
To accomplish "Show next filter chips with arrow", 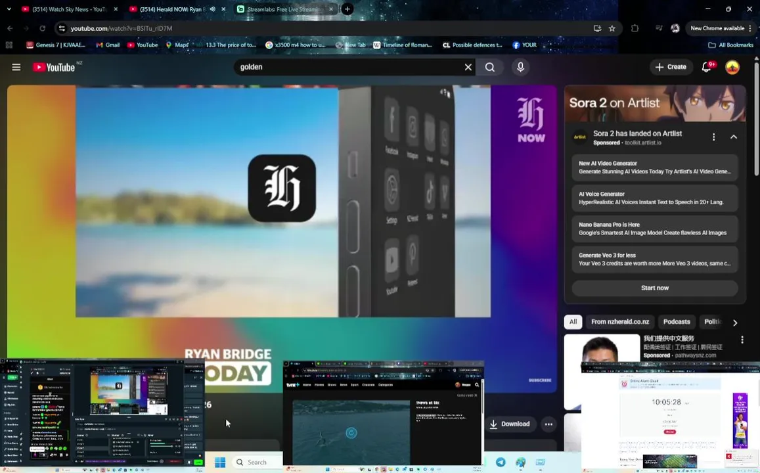I will tap(735, 323).
